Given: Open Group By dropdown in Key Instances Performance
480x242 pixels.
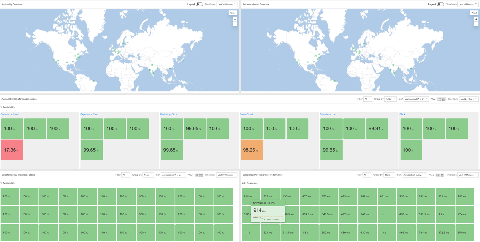Looking at the screenshot, I should click(x=389, y=175).
